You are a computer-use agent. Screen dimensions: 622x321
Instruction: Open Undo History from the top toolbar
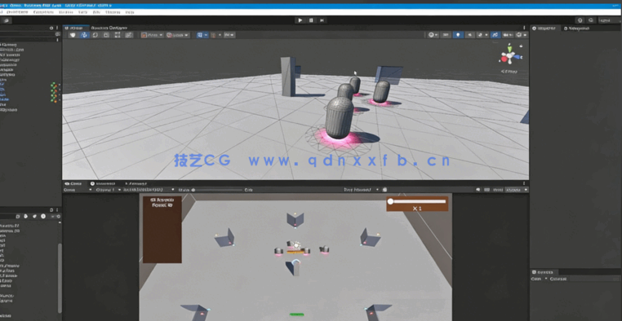pyautogui.click(x=580, y=20)
